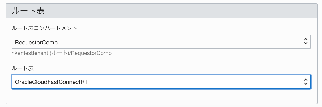Click the up-down chevron icon beside RequestorComp

(x=305, y=42)
